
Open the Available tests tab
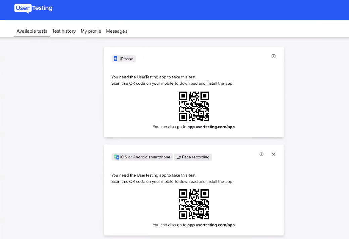point(32,31)
